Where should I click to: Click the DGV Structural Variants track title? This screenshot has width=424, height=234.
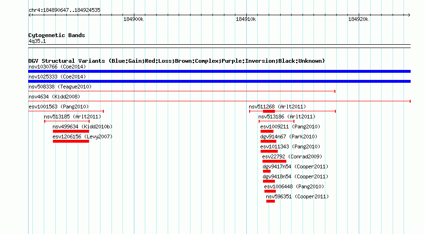pos(177,61)
